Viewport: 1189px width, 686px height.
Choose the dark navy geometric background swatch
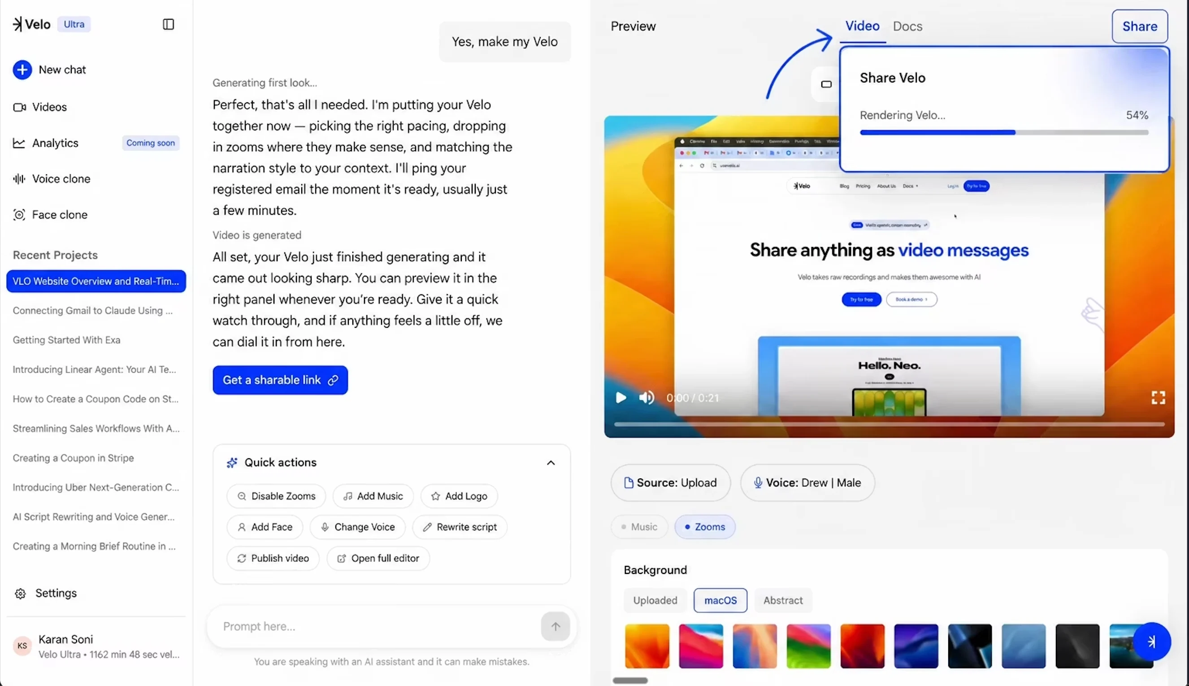[970, 646]
